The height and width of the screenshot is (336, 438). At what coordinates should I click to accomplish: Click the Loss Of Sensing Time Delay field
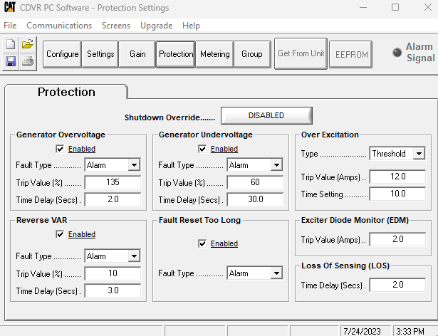397,285
